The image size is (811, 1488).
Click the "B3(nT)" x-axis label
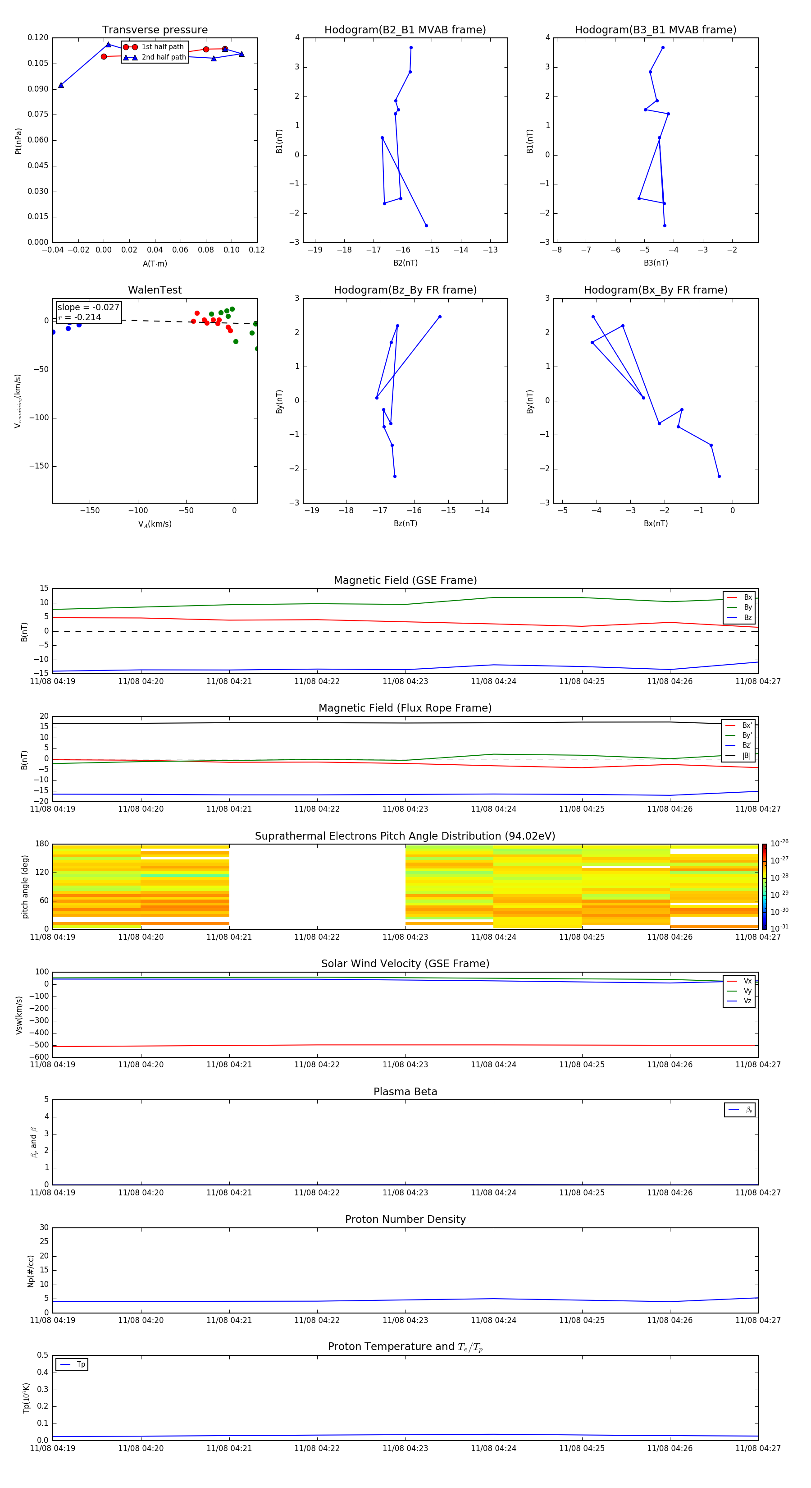coord(656,263)
